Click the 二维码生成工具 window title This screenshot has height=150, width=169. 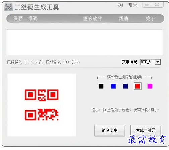point(37,7)
